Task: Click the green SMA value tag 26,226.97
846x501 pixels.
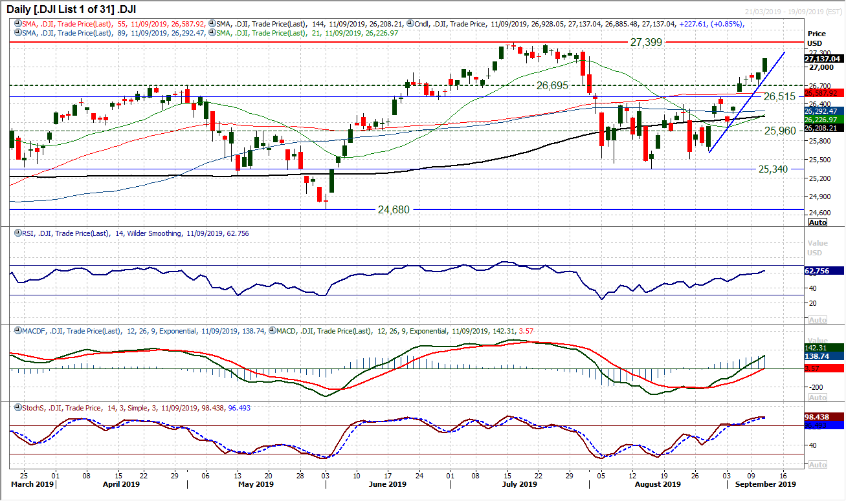Action: (x=823, y=120)
